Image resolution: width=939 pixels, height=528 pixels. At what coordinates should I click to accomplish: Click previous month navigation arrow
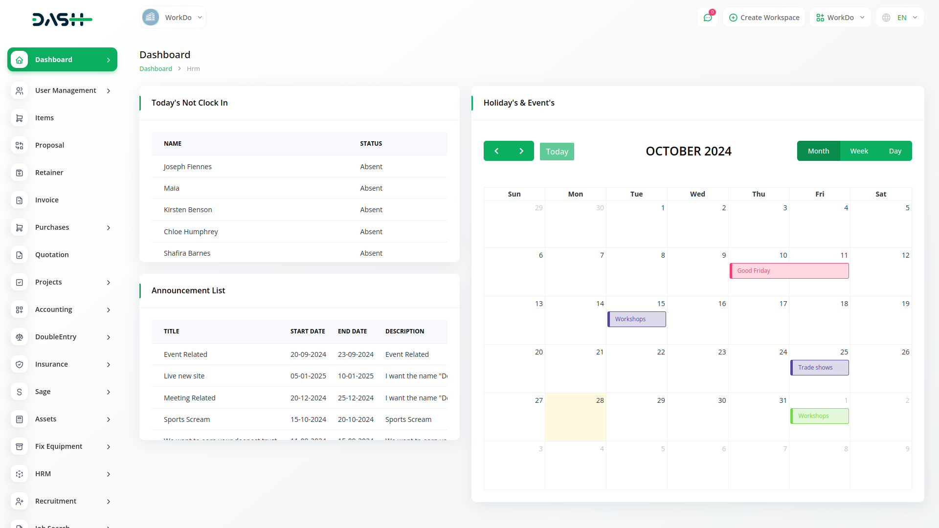point(496,151)
